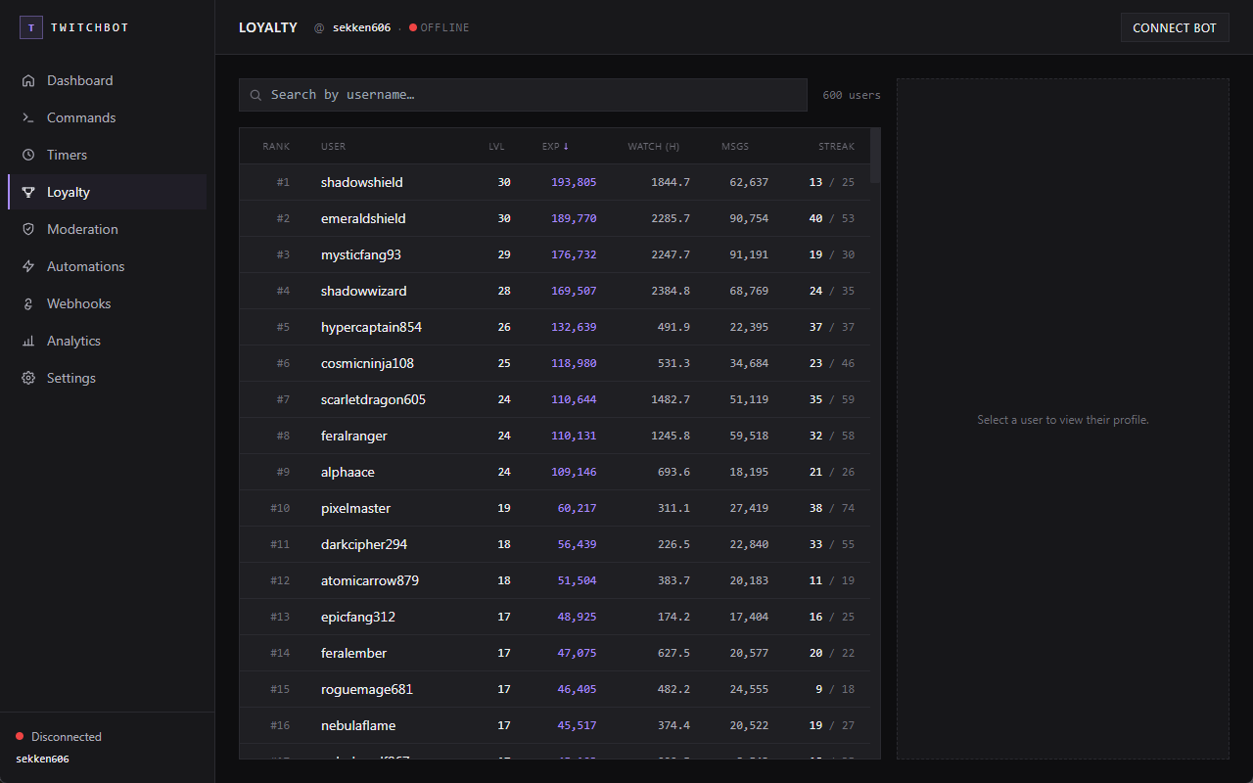This screenshot has height=783, width=1253.
Task: Click the Moderation shield icon
Action: pyautogui.click(x=28, y=229)
